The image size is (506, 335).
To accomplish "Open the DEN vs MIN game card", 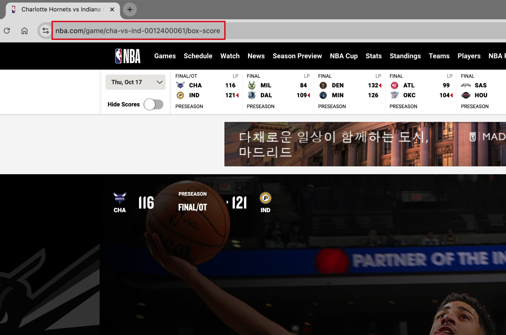I will pos(349,92).
